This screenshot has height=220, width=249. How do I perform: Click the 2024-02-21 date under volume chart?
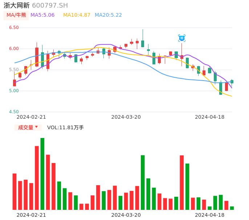(31, 215)
